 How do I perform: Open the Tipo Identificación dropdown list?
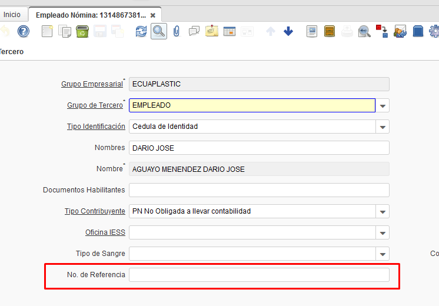pos(383,127)
